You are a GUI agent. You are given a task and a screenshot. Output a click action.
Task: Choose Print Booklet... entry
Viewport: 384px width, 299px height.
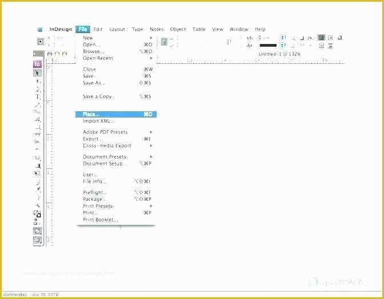point(116,220)
